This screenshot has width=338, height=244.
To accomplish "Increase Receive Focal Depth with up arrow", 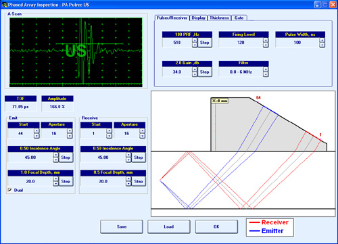I will pos(128,178).
